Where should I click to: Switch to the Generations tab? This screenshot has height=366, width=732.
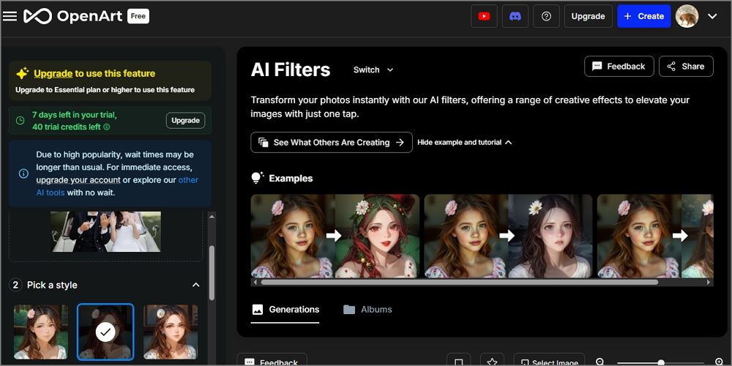[x=285, y=310]
